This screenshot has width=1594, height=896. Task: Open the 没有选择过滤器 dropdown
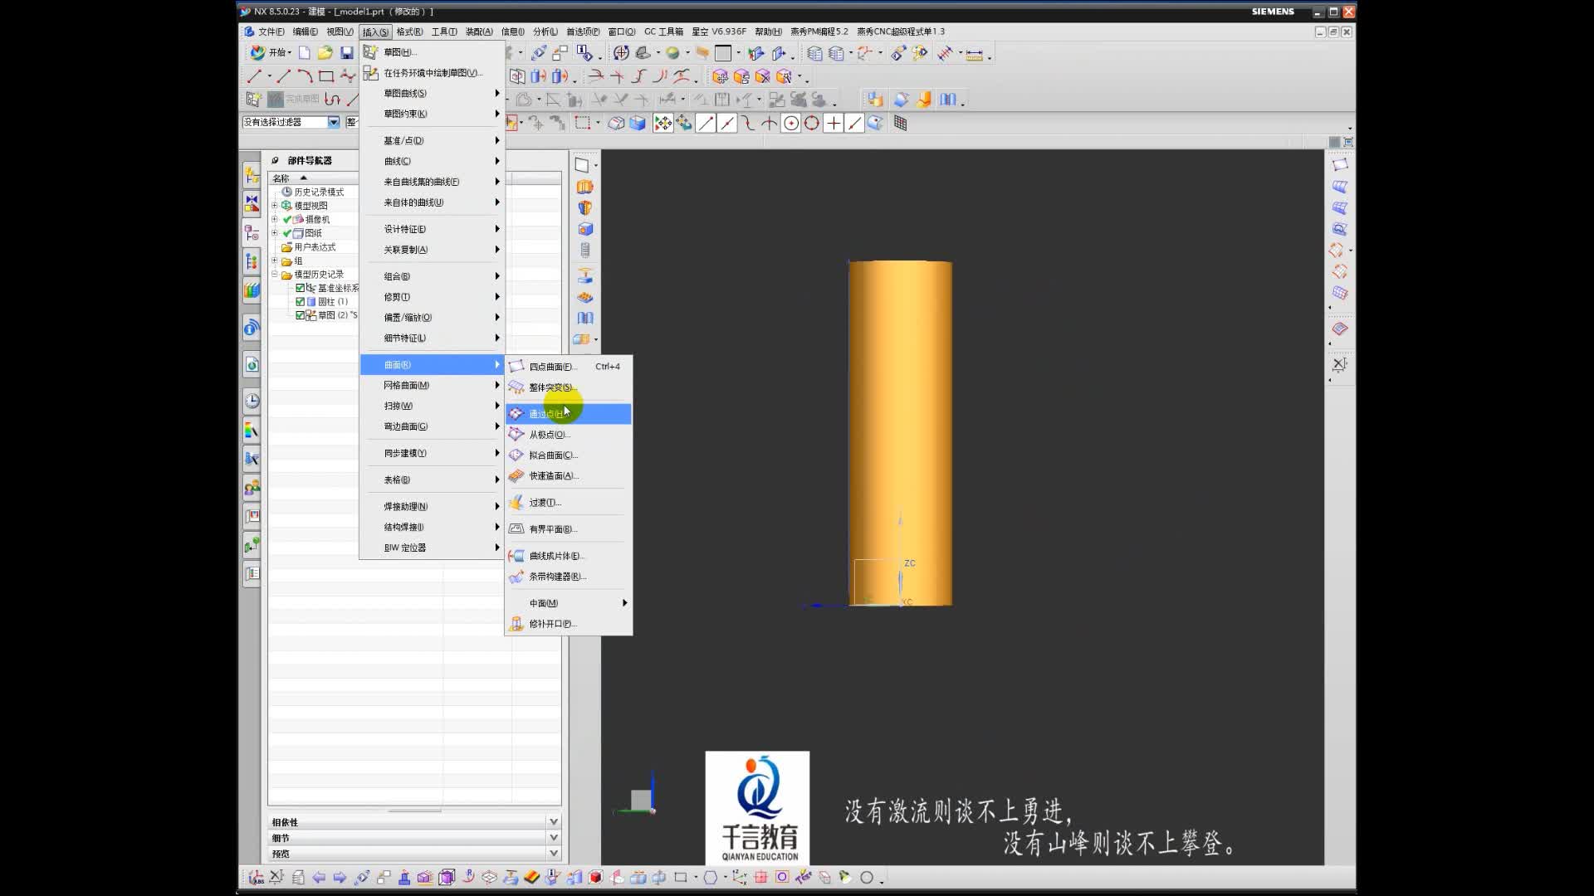coord(334,122)
